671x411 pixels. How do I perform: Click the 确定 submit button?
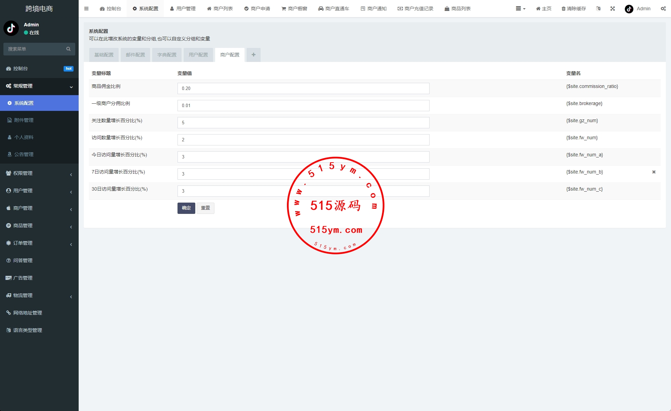pos(186,208)
